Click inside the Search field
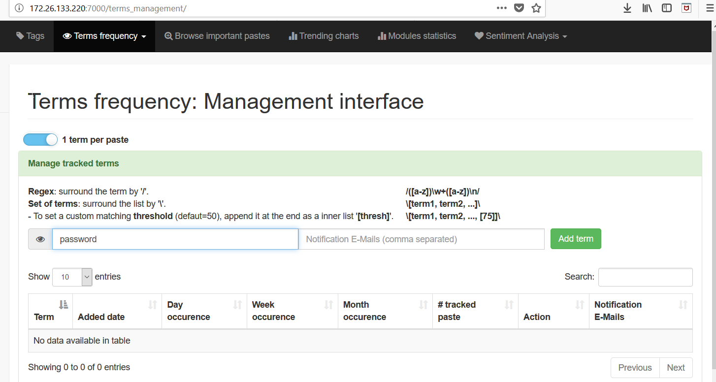The width and height of the screenshot is (716, 382). [645, 277]
